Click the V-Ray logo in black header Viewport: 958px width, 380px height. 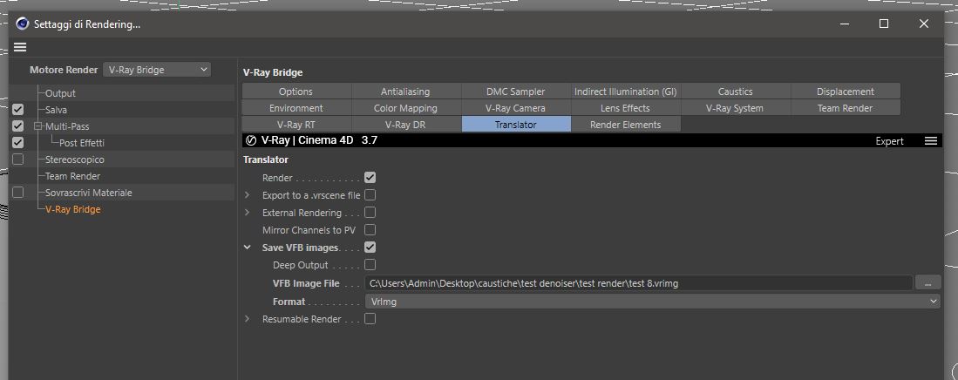coord(250,140)
